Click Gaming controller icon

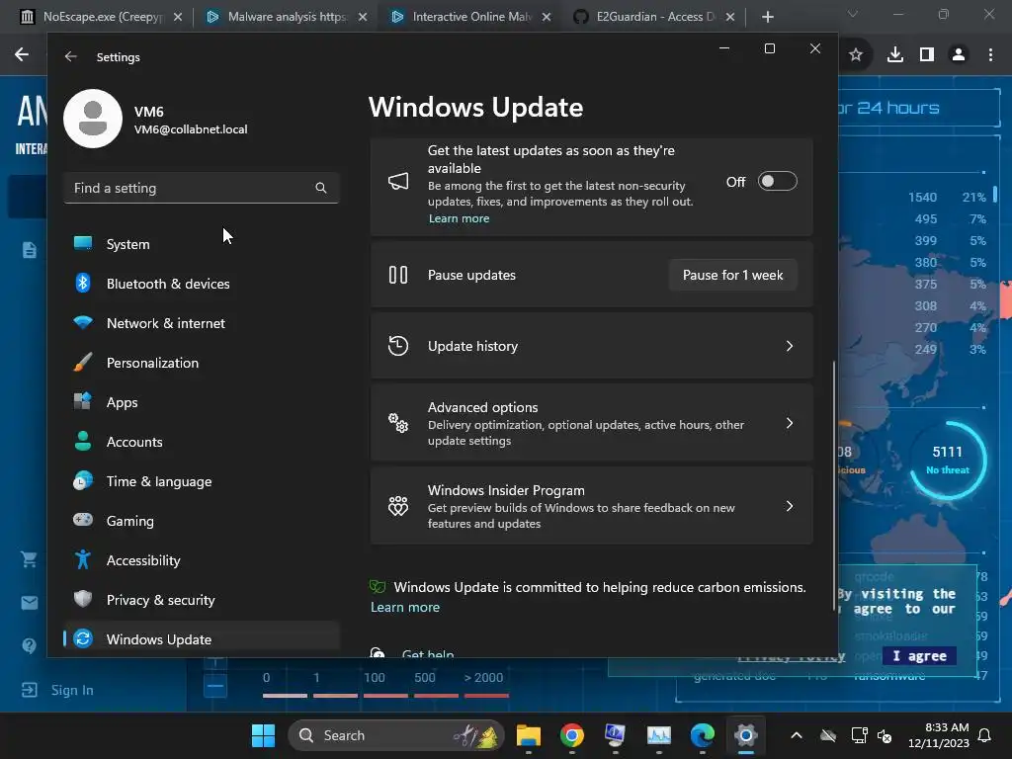[83, 520]
